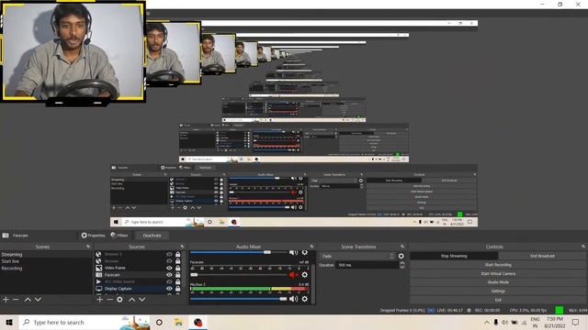Open Filters for the Facecam source
Screen dimensions: 588x330
[x=119, y=236]
